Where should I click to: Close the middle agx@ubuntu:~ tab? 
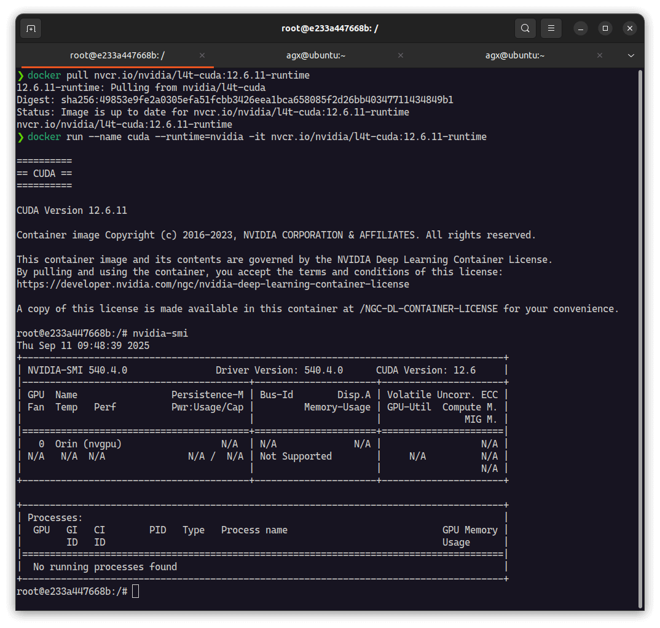pos(401,55)
